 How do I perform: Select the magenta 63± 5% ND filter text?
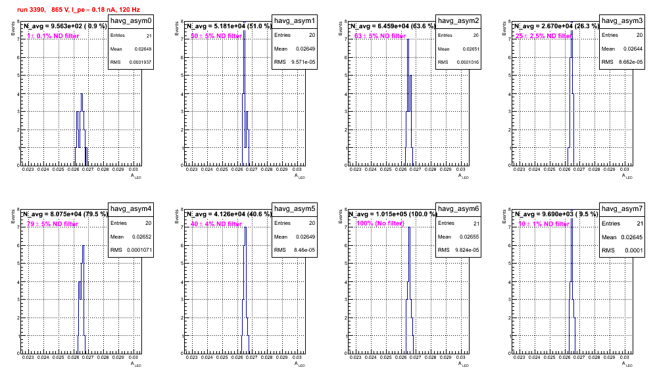tap(380, 36)
